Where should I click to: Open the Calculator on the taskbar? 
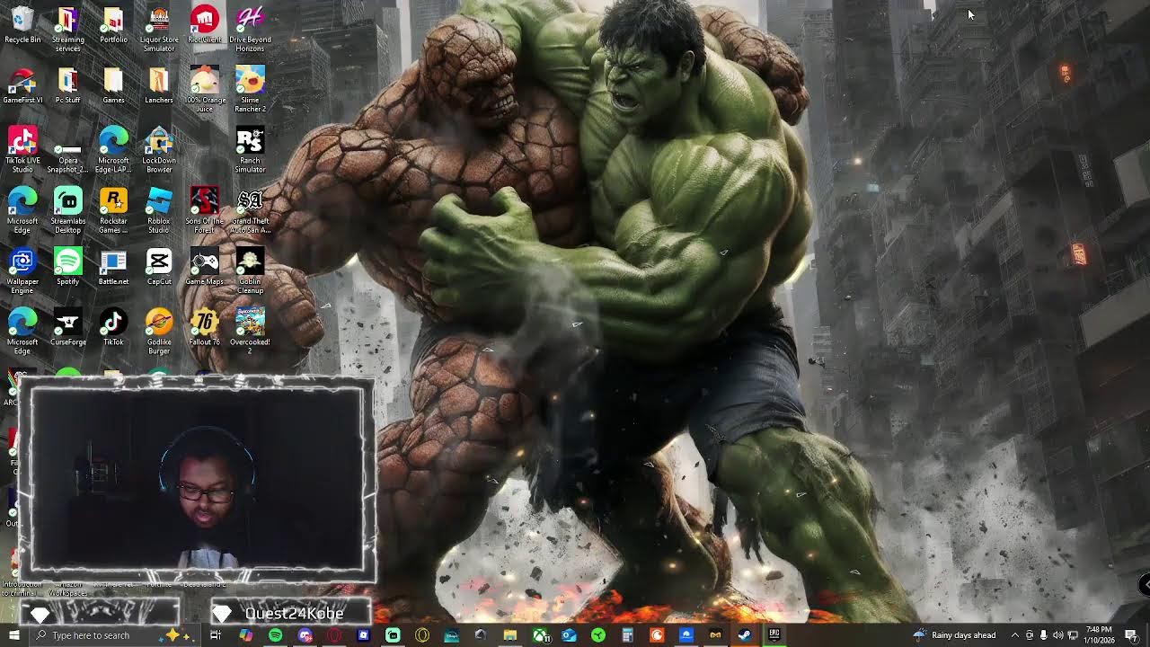pos(627,635)
